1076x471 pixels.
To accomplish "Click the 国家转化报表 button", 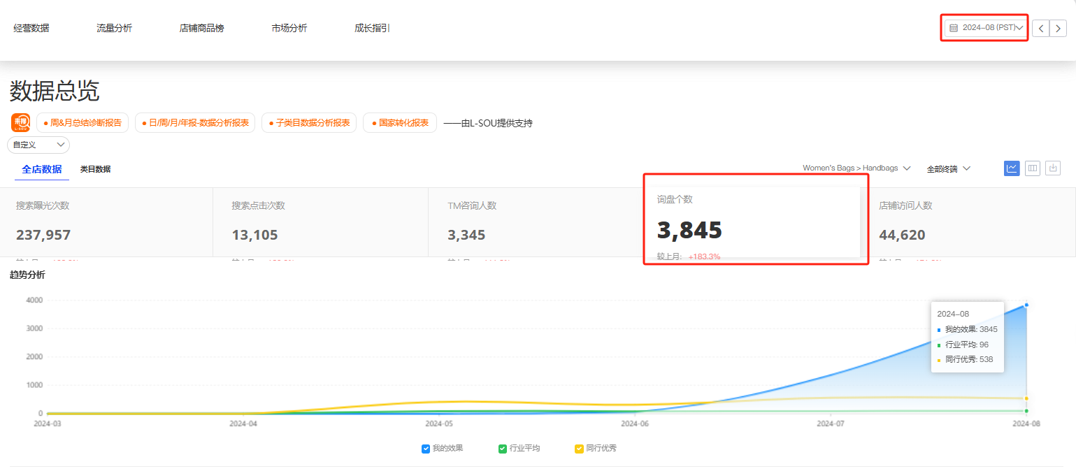I will [x=400, y=123].
